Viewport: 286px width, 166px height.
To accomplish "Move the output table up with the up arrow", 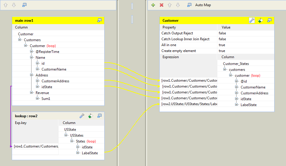I will (x=170, y=5).
